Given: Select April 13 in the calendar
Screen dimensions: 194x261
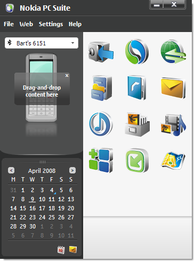Looking at the screenshot, I should pyautogui.click(x=71, y=199).
